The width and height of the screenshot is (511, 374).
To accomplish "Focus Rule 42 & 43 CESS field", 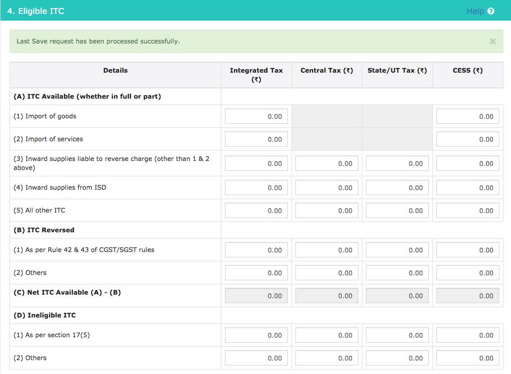I will tap(467, 250).
